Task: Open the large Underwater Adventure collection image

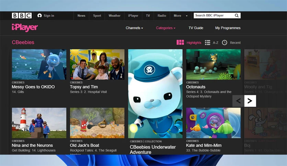Action: [x=156, y=94]
